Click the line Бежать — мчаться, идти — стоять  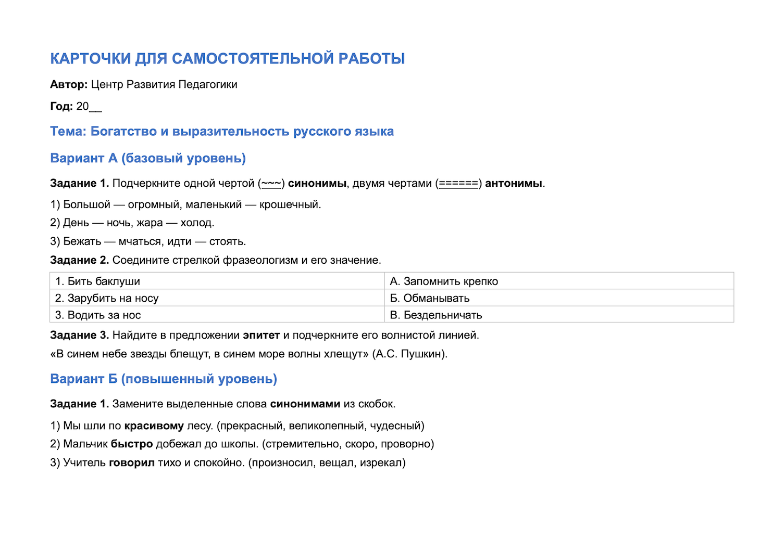148,241
